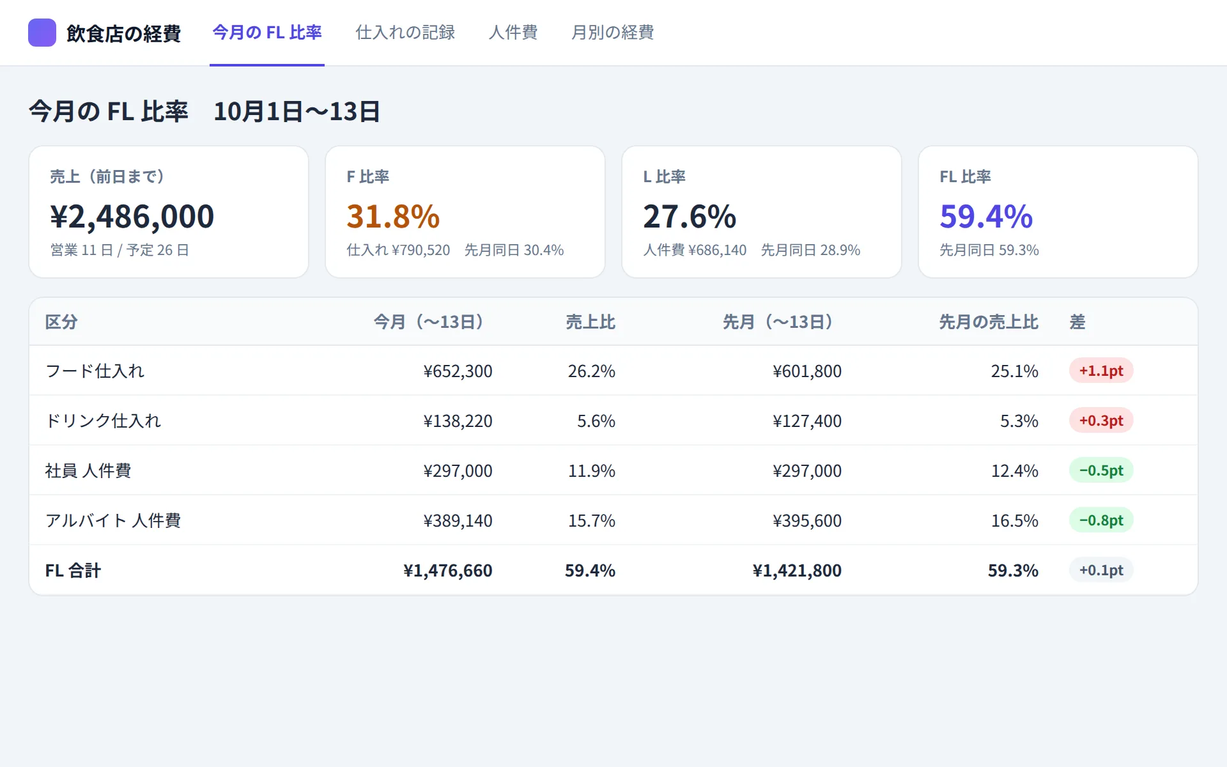This screenshot has width=1227, height=767.
Task: Click the FL 比率 card value 59.4%
Action: [986, 216]
